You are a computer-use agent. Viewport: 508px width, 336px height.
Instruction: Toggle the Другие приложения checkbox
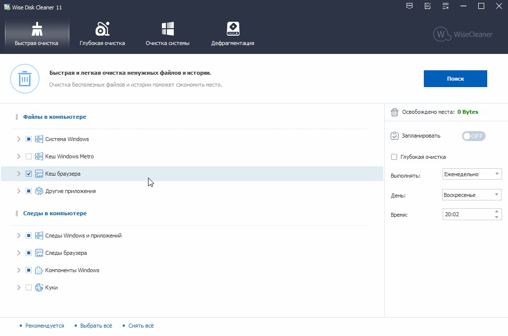tap(29, 191)
